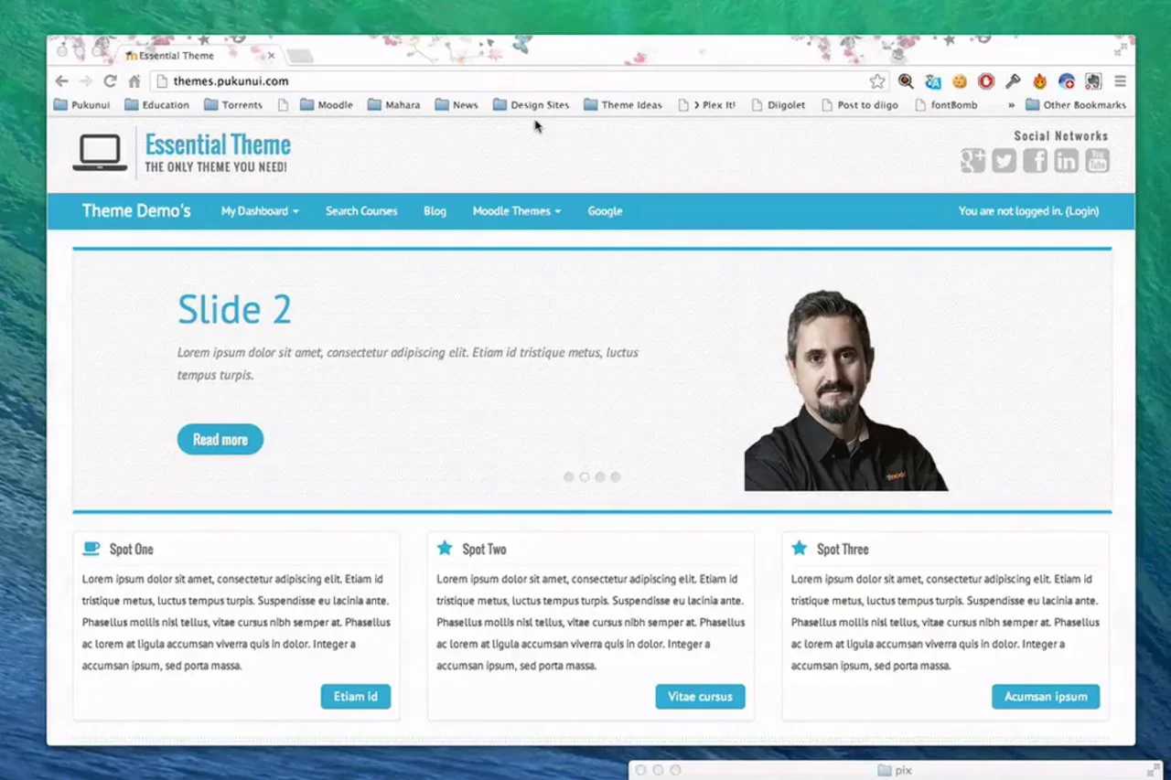The height and width of the screenshot is (780, 1171).
Task: Click the browser back arrow
Action: 61,81
